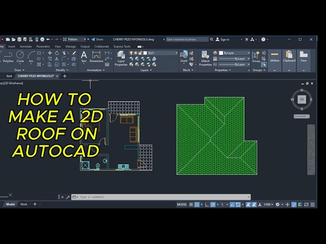Toggle Object Snap (2D osnap)

pyautogui.click(x=238, y=204)
